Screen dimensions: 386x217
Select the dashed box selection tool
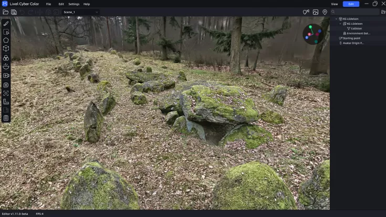point(6,32)
